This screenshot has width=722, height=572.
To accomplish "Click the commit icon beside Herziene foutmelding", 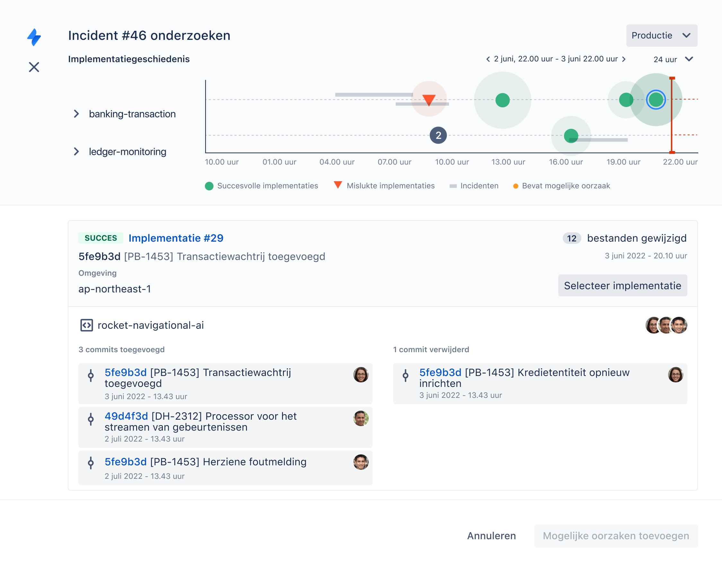I will click(x=91, y=463).
